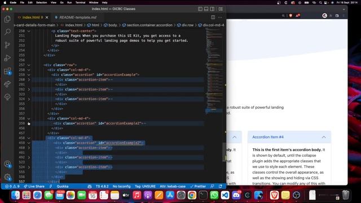Click Prettier in status bar

tap(198, 186)
